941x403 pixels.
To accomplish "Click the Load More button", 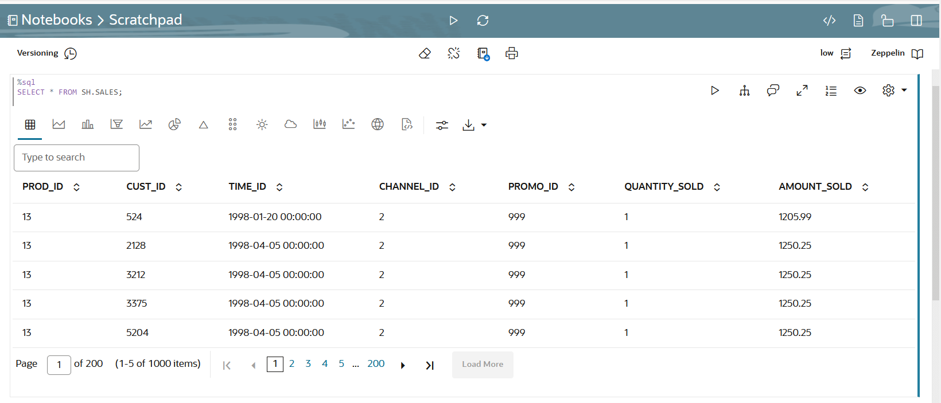I will (x=483, y=365).
